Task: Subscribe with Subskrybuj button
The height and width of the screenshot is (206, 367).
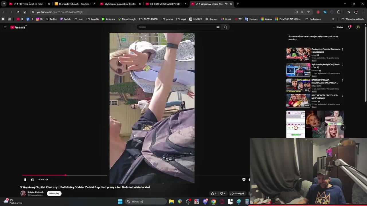Action: click(54, 193)
